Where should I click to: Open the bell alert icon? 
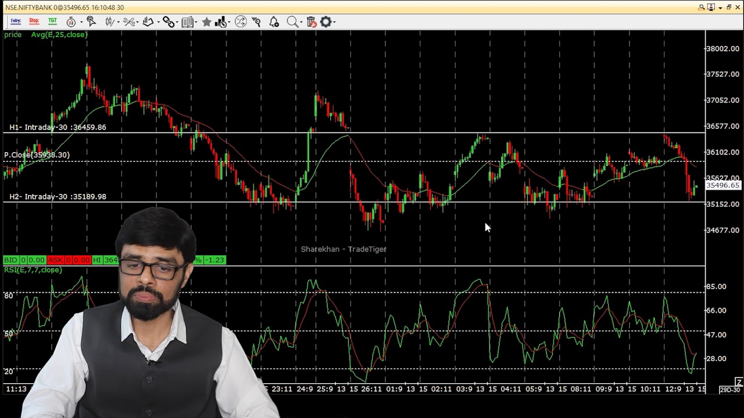click(x=274, y=22)
